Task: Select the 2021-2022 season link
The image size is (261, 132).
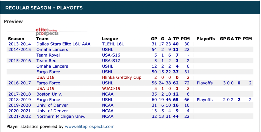Action: [19, 116]
